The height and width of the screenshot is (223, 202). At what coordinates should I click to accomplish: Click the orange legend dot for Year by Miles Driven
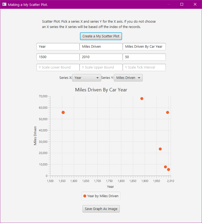point(85,196)
